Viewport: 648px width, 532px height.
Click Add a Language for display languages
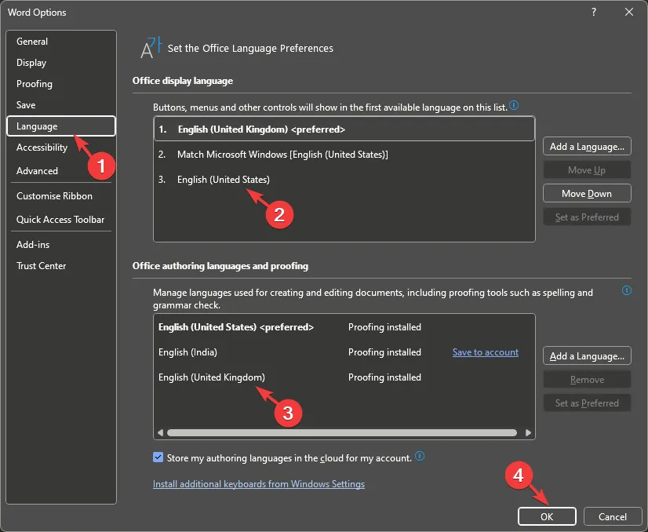[x=587, y=146]
